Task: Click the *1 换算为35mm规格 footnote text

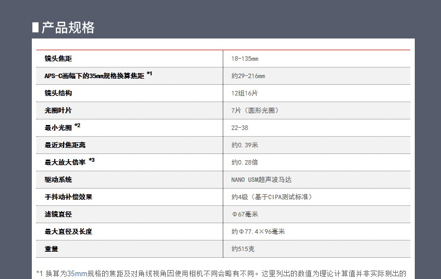Action: (222, 273)
